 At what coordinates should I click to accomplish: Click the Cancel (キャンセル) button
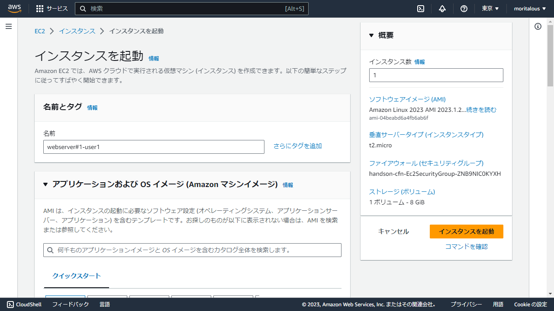tap(393, 232)
